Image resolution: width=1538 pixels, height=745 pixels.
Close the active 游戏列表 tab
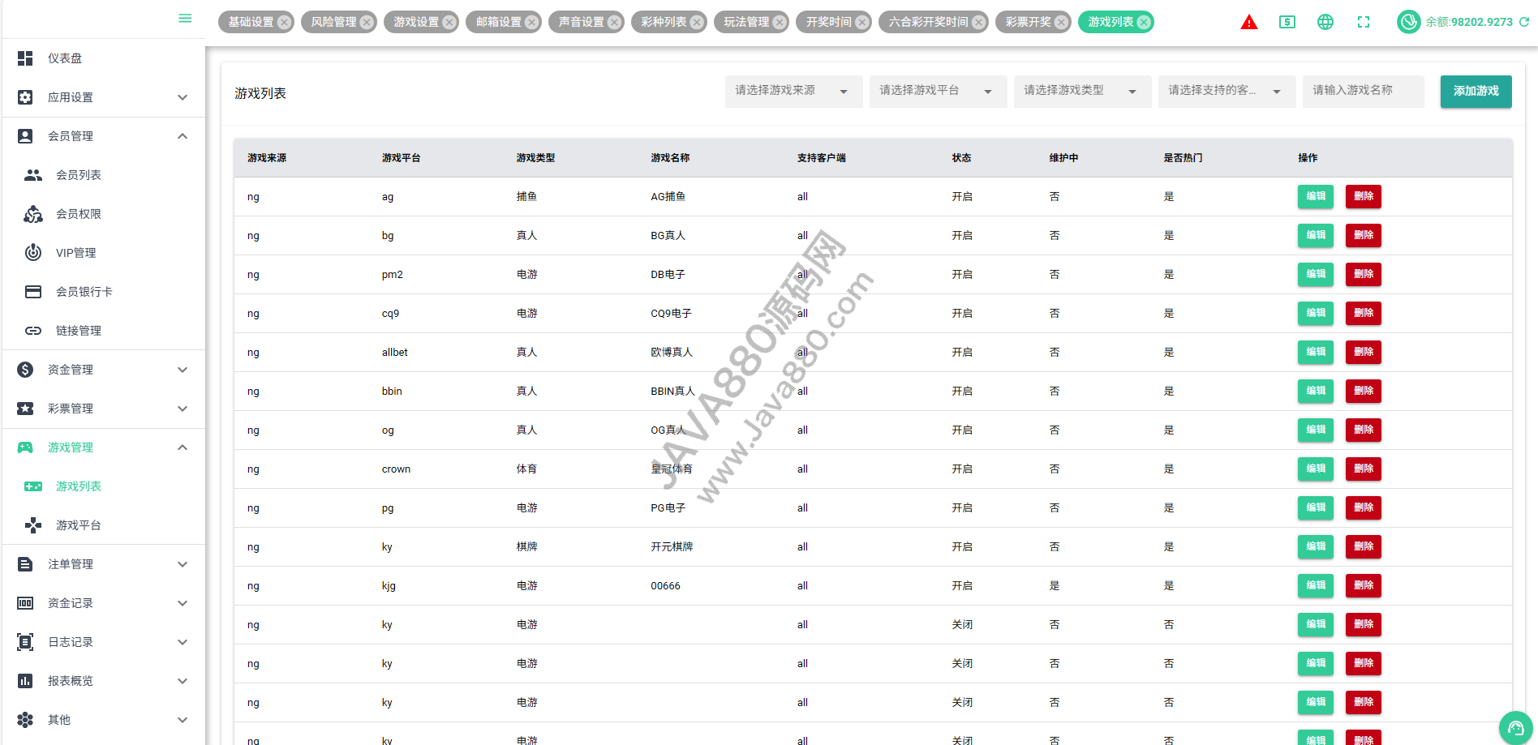pos(1144,22)
